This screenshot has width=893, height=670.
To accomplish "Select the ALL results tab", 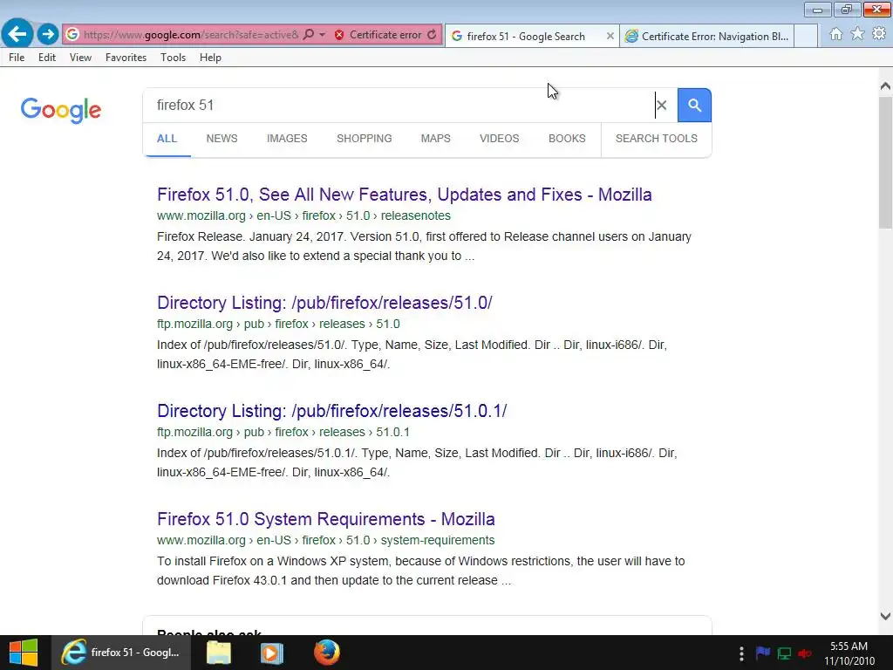I will click(167, 139).
